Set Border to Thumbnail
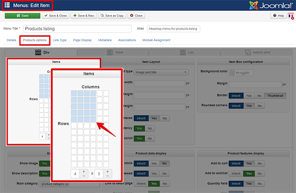This screenshot has height=193, width=296. (275, 96)
